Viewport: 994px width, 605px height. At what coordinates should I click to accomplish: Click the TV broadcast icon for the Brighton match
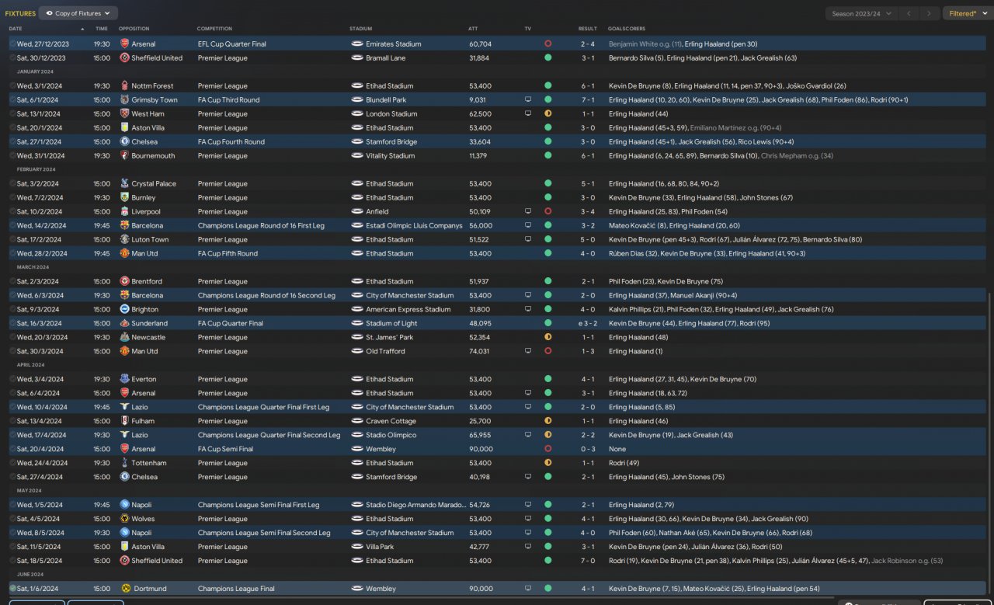point(528,310)
